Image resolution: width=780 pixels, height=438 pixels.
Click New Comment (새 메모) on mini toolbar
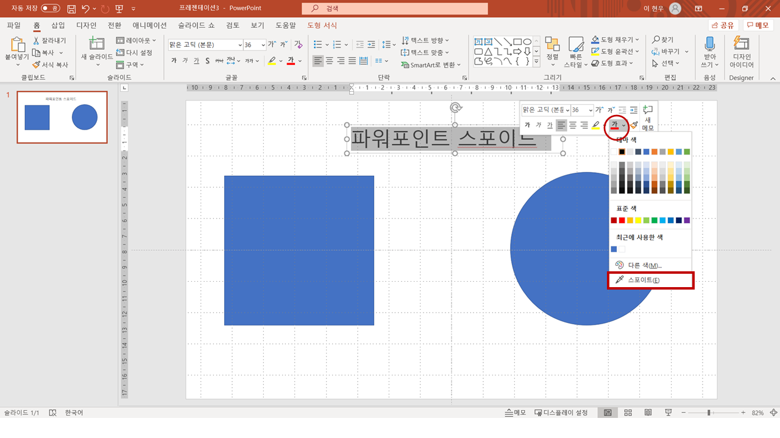pyautogui.click(x=648, y=118)
